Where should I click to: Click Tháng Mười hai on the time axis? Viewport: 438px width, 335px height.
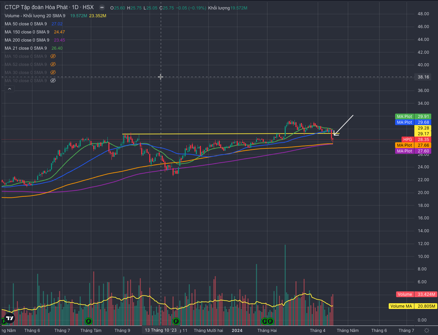(x=208, y=331)
